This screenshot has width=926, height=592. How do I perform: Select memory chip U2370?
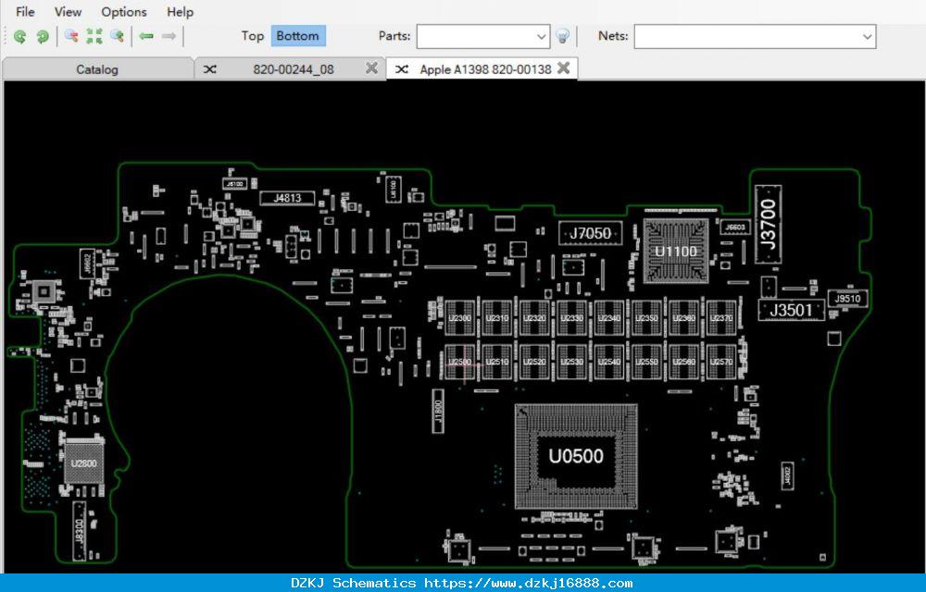(x=721, y=318)
